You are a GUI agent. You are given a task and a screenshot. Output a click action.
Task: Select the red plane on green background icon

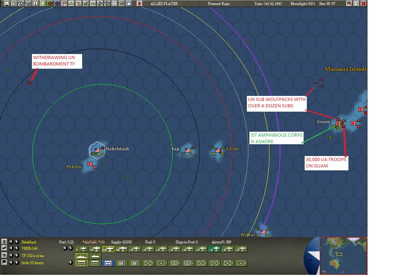(x=50, y=4)
